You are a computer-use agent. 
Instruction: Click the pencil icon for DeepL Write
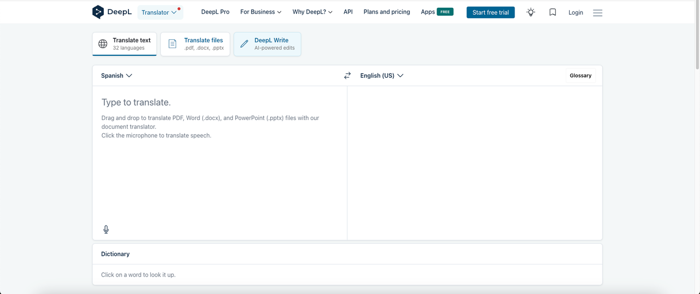click(244, 44)
